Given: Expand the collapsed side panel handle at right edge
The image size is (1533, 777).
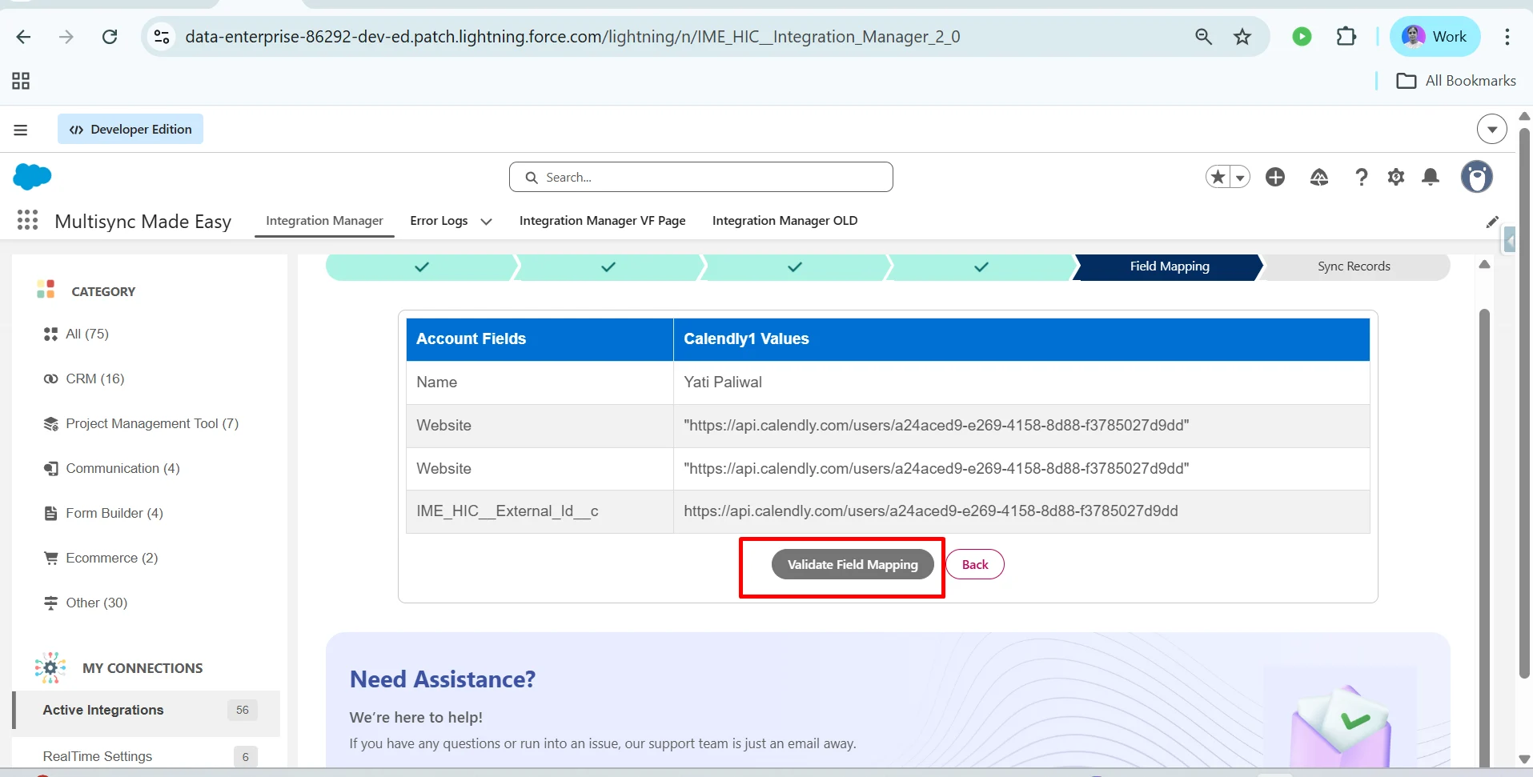Looking at the screenshot, I should tap(1510, 239).
